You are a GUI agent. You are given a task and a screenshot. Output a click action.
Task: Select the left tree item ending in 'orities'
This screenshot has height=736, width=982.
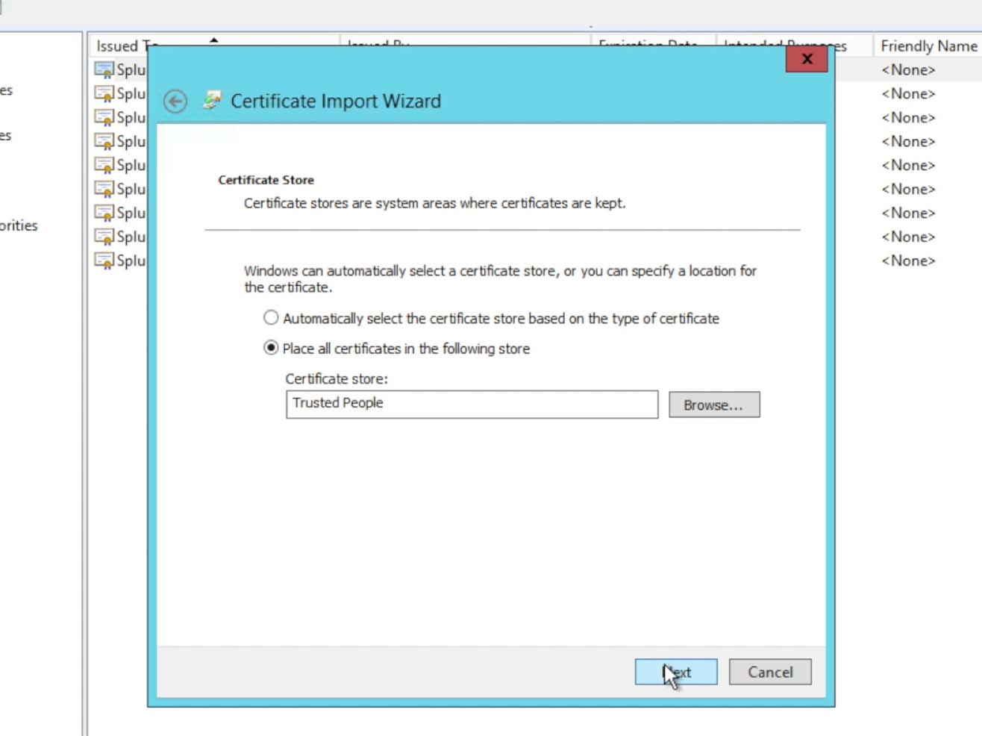click(x=19, y=225)
